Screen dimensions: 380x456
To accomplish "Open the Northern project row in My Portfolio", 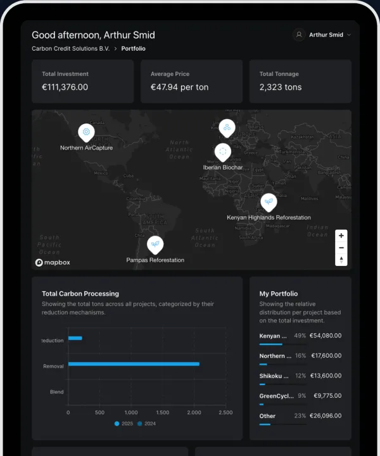I will (300, 356).
